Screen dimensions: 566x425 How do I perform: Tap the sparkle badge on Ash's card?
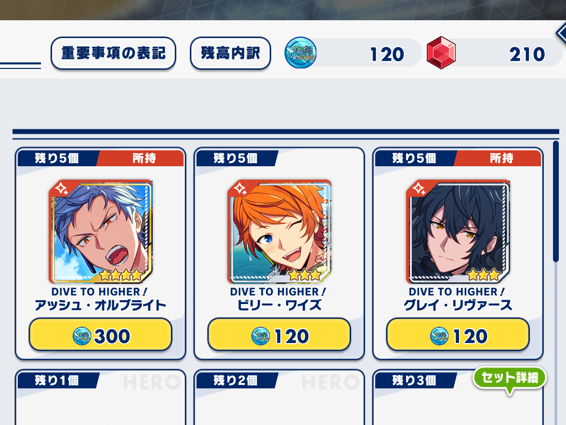[61, 189]
